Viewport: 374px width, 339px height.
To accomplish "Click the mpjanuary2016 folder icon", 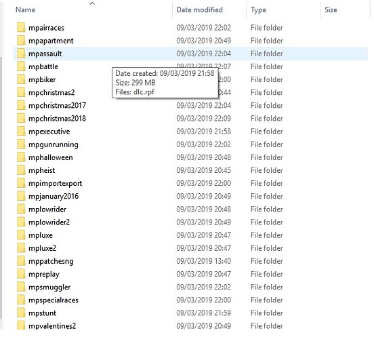I will [21, 196].
